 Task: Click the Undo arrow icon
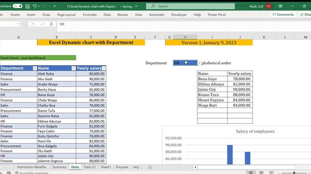pyautogui.click(x=35, y=6)
